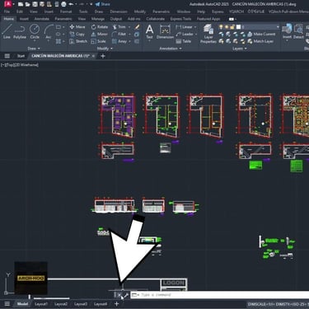Viewport: 309px width, 309px height.
Task: Open Layer Properties panel
Action: coord(208,34)
